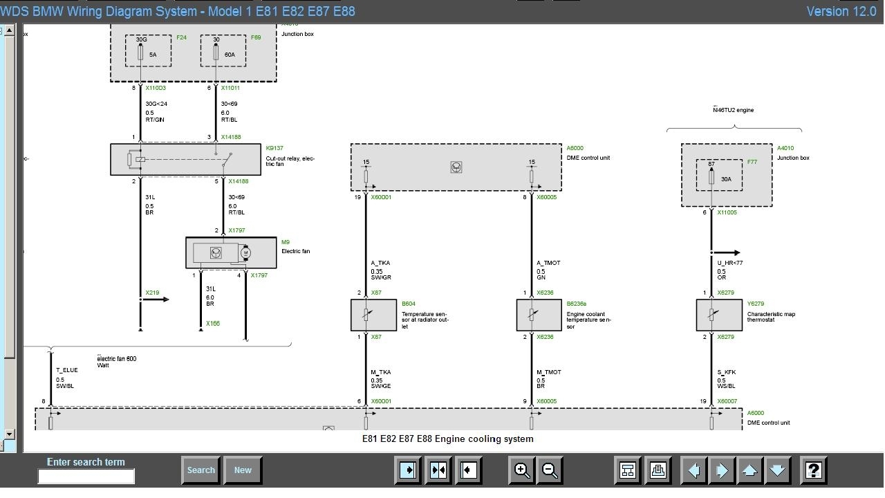Select the collapse-left panel layout icon

click(x=469, y=470)
